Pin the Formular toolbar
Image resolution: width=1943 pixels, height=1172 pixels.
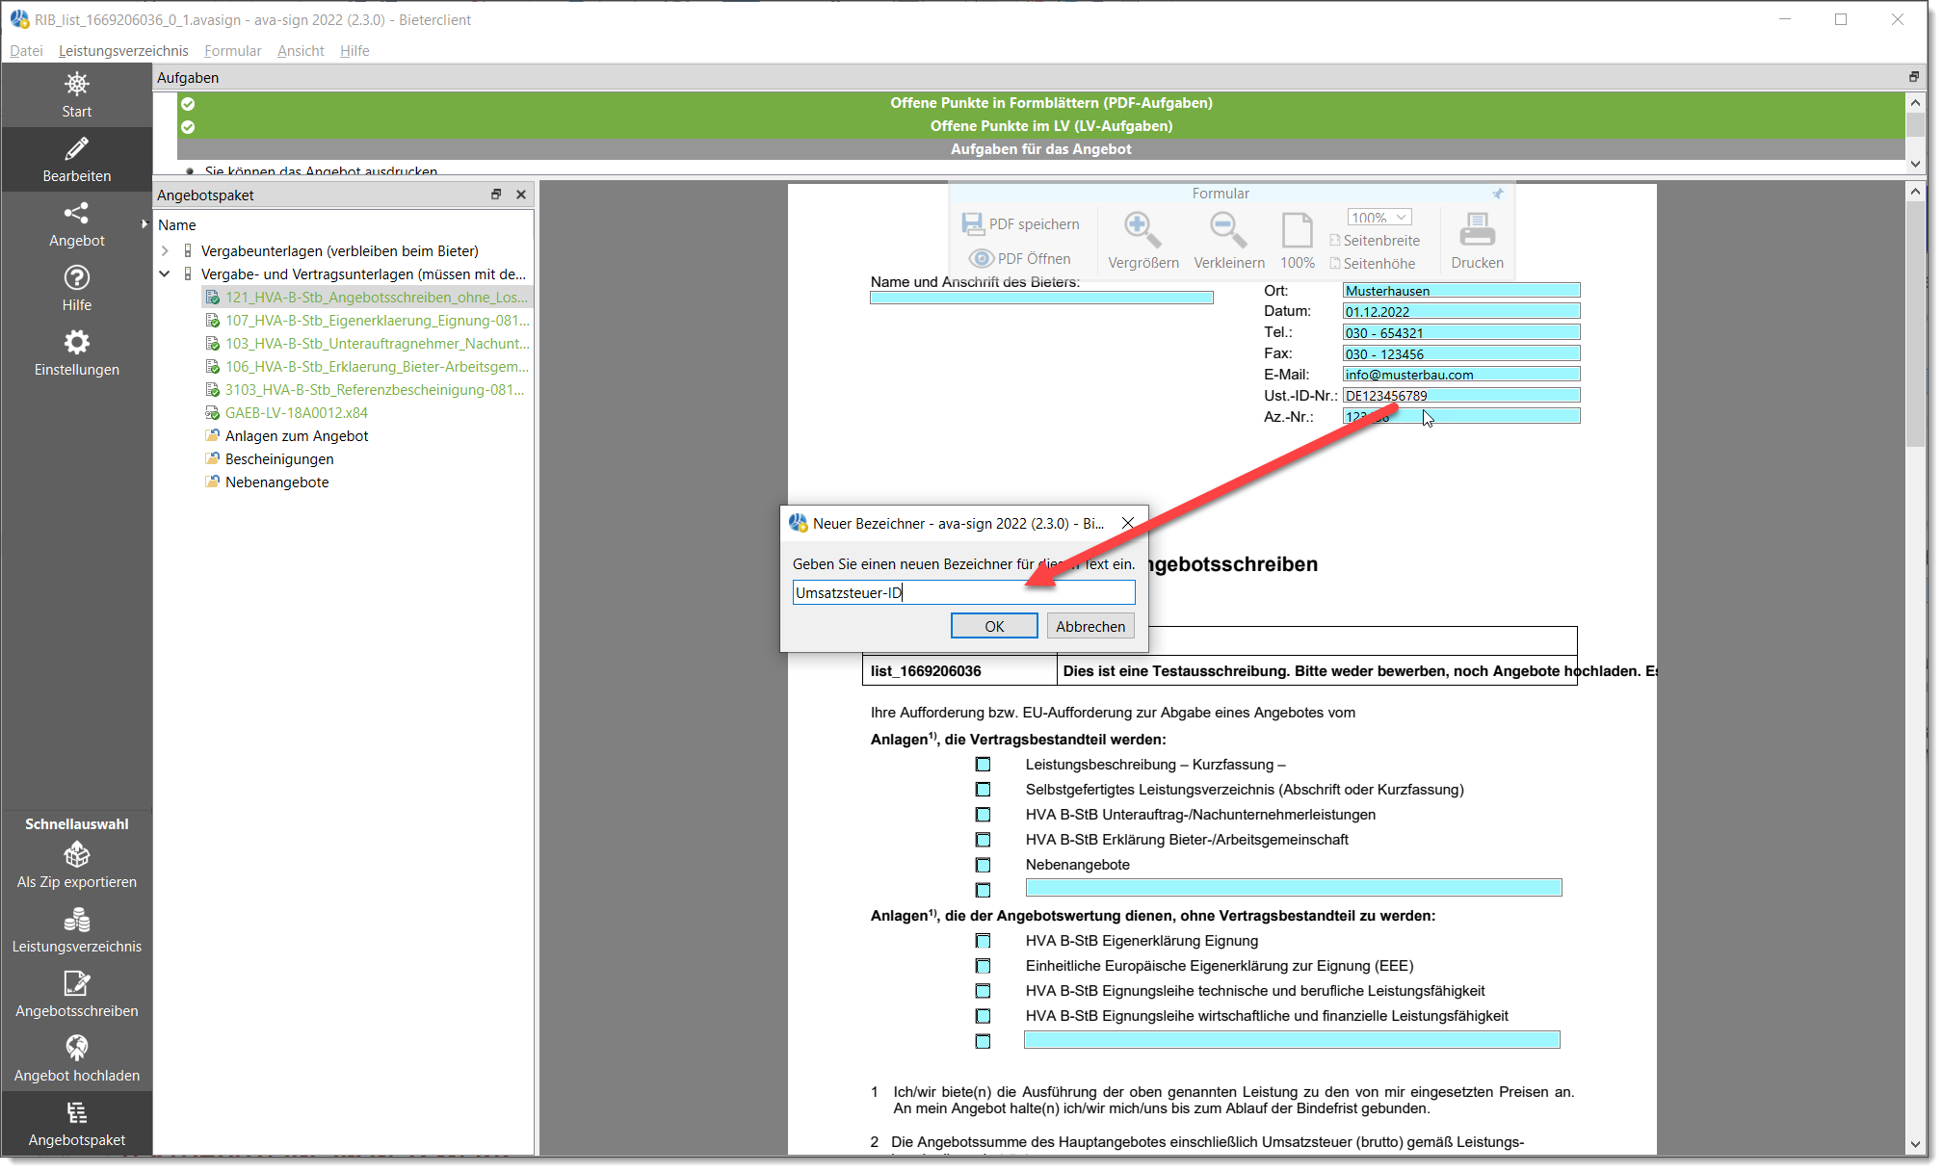1498,194
